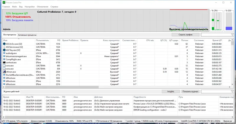Screen dimensions: 236x124
Task: Open the Настройки menu
Action: [30, 7]
